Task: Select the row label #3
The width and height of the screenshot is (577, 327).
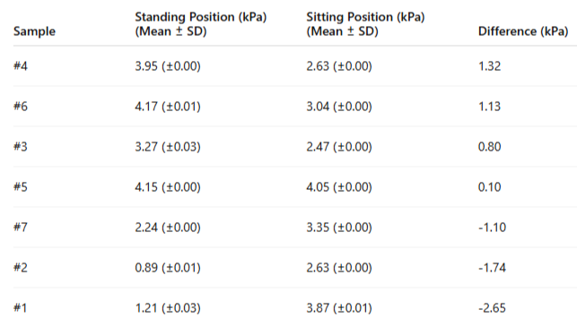Action: point(21,147)
